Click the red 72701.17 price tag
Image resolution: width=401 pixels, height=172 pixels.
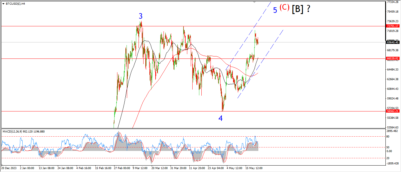[x=392, y=26]
